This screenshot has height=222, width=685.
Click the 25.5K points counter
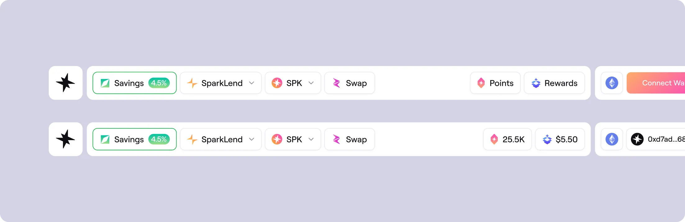507,139
